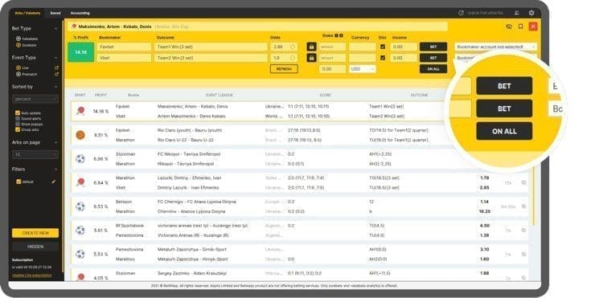Click the HIDDEN button in the sidebar
Viewport: 595px width, 298px height.
coord(35,247)
